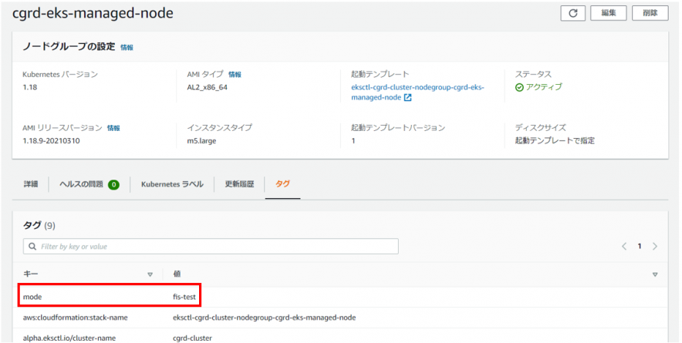Click the magnifier icon in tag filter
Image resolution: width=682 pixels, height=343 pixels.
(32, 247)
